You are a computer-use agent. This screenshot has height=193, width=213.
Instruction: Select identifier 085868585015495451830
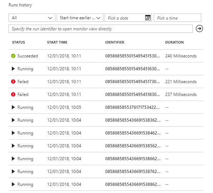(x=132, y=95)
